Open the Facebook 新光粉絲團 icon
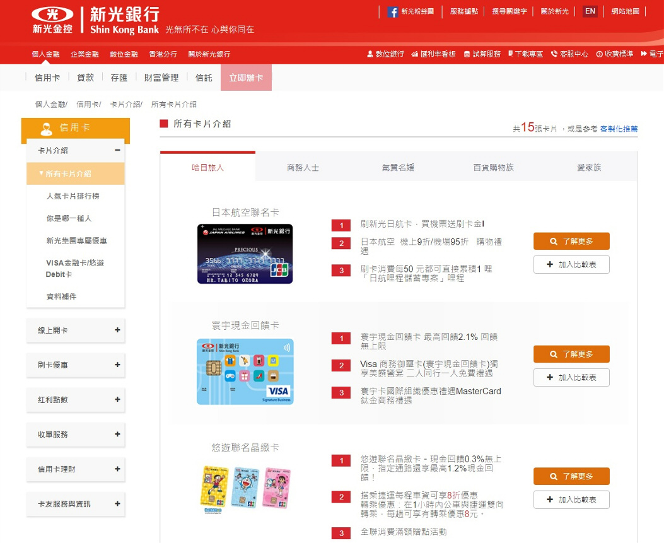Image resolution: width=664 pixels, height=543 pixels. click(393, 12)
